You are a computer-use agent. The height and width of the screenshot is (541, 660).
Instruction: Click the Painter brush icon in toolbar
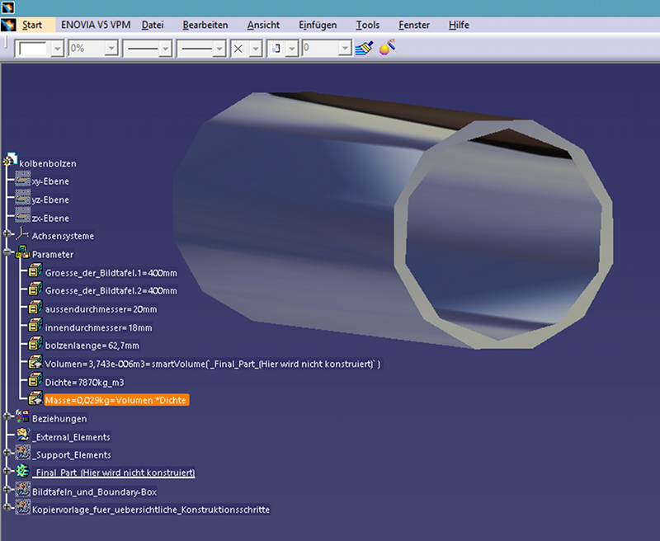pyautogui.click(x=364, y=49)
